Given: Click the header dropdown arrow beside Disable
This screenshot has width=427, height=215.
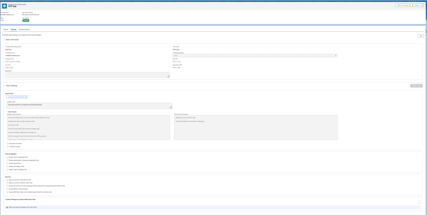Looking at the screenshot, I should pos(422,5).
